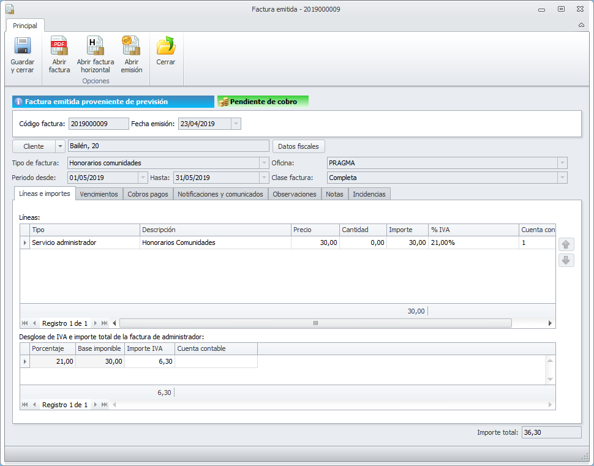Screen dimensions: 594x466
Task: Expand the Tipo de factura combo box
Action: pos(264,163)
